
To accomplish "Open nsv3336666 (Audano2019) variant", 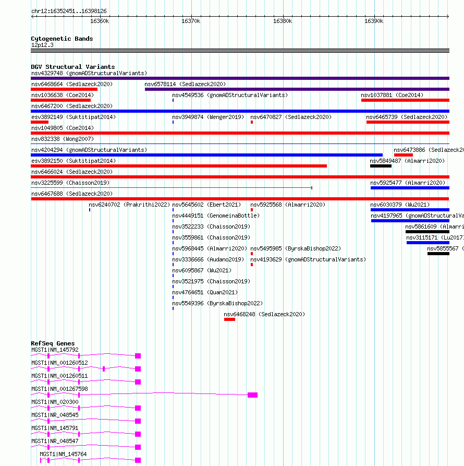I will pyautogui.click(x=208, y=259).
